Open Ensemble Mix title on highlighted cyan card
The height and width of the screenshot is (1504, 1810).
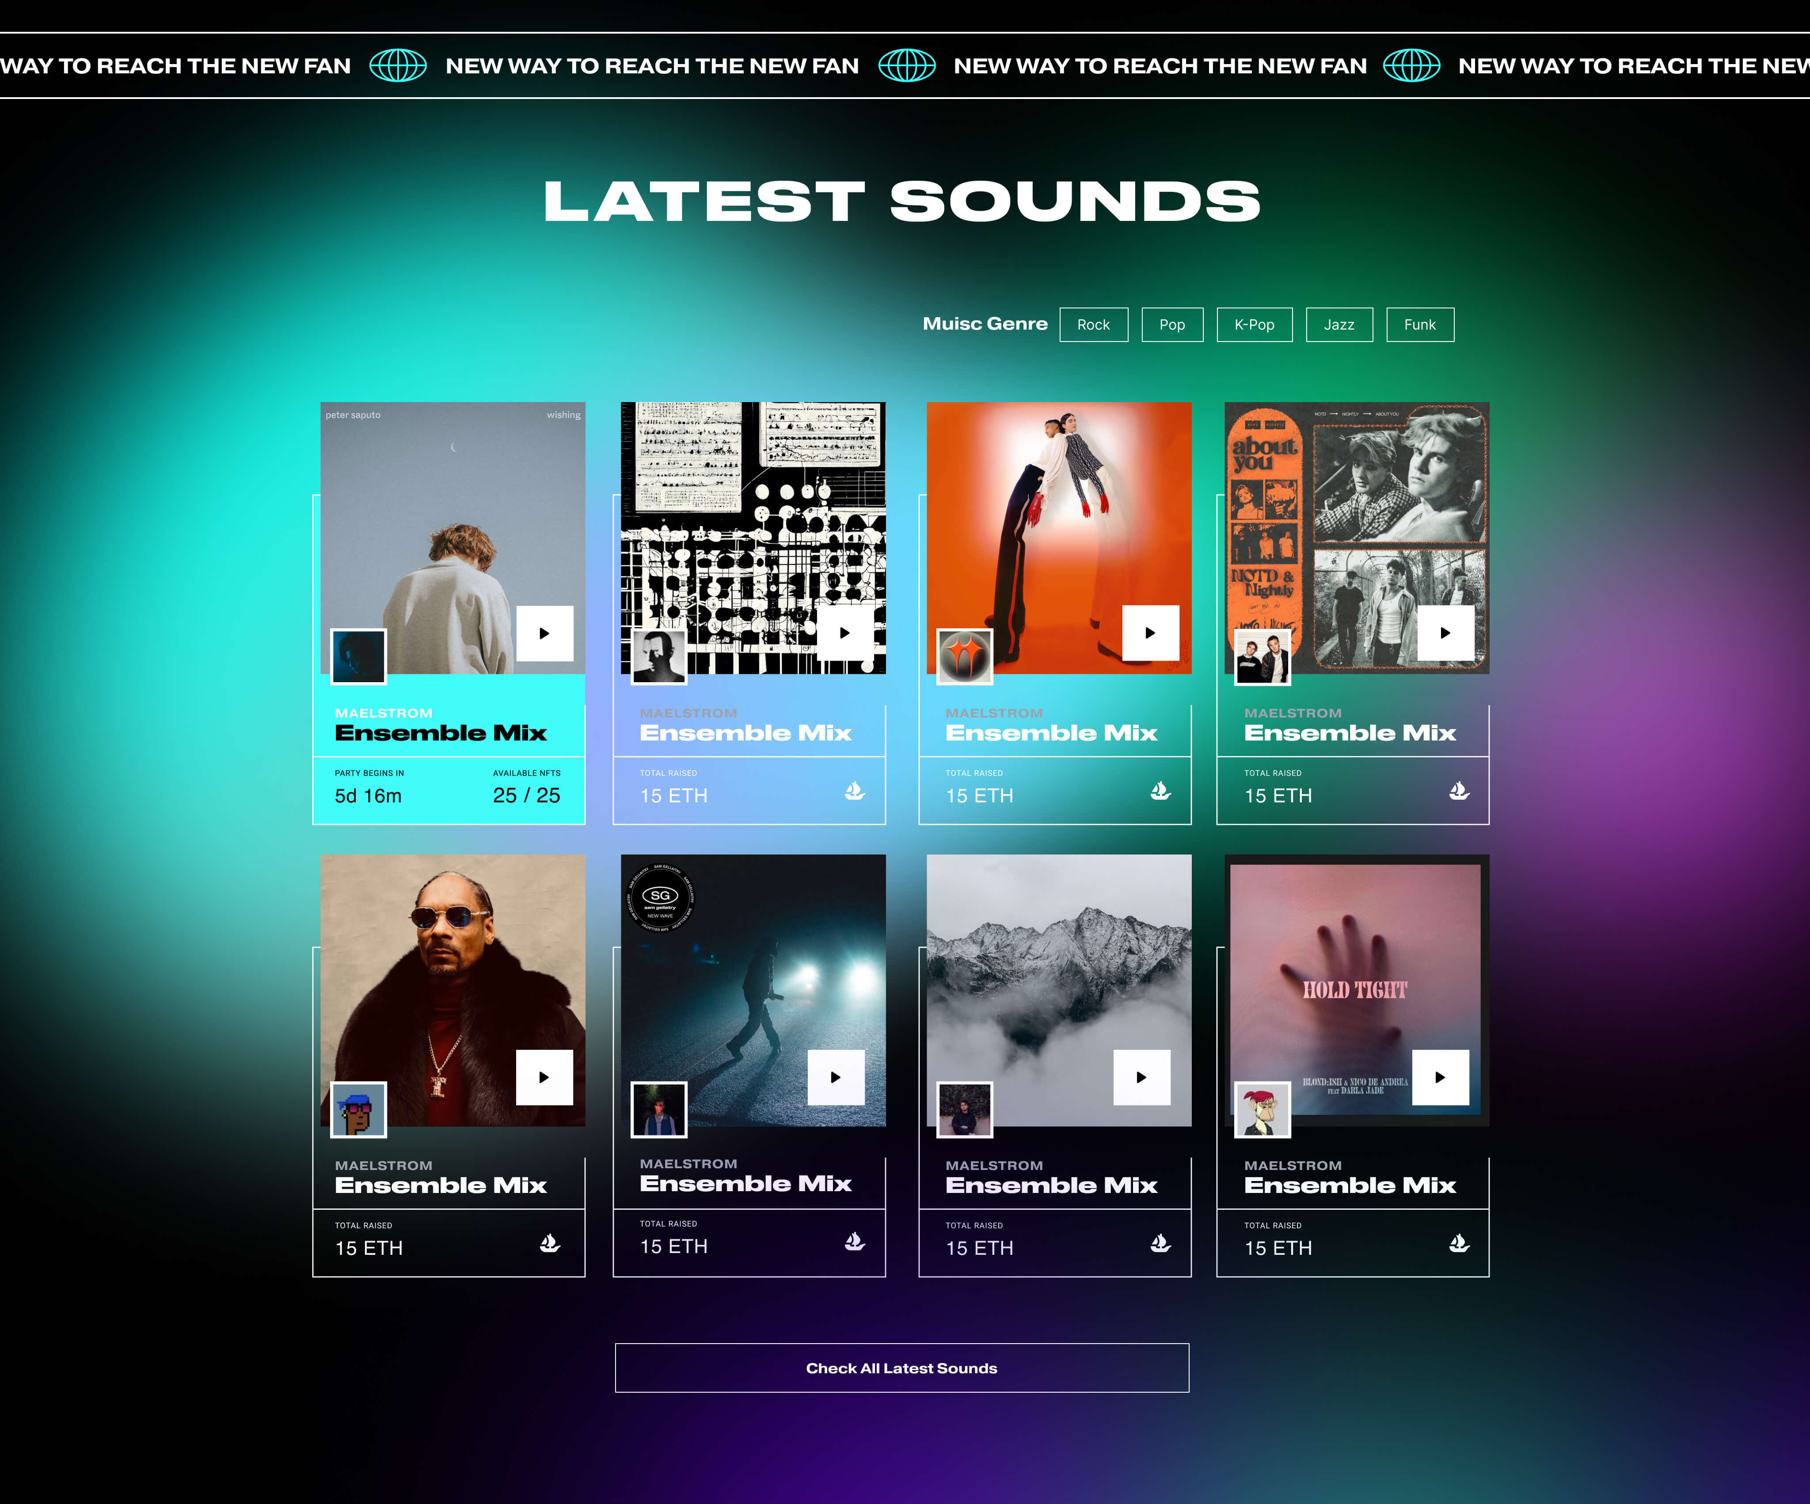coord(441,733)
